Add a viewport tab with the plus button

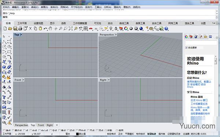click(x=57, y=125)
